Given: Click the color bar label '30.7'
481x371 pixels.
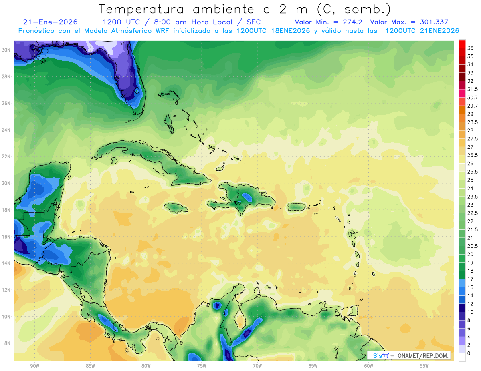Looking at the screenshot, I should click(x=473, y=98).
